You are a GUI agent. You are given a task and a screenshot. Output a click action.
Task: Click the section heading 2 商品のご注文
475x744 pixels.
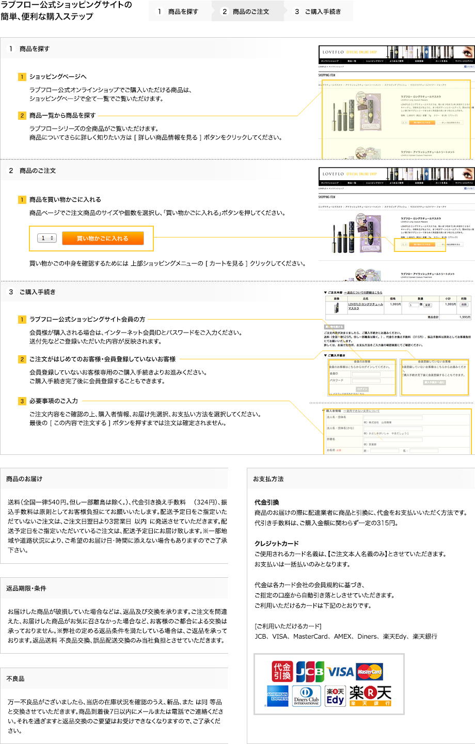pos(33,170)
